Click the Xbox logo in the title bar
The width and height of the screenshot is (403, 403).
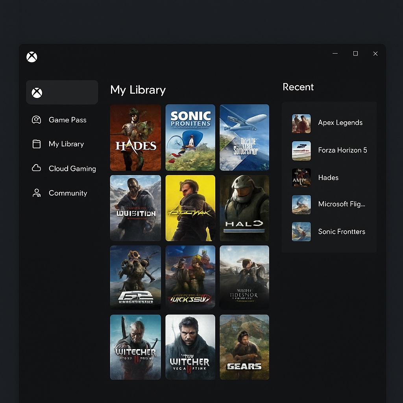(x=32, y=57)
